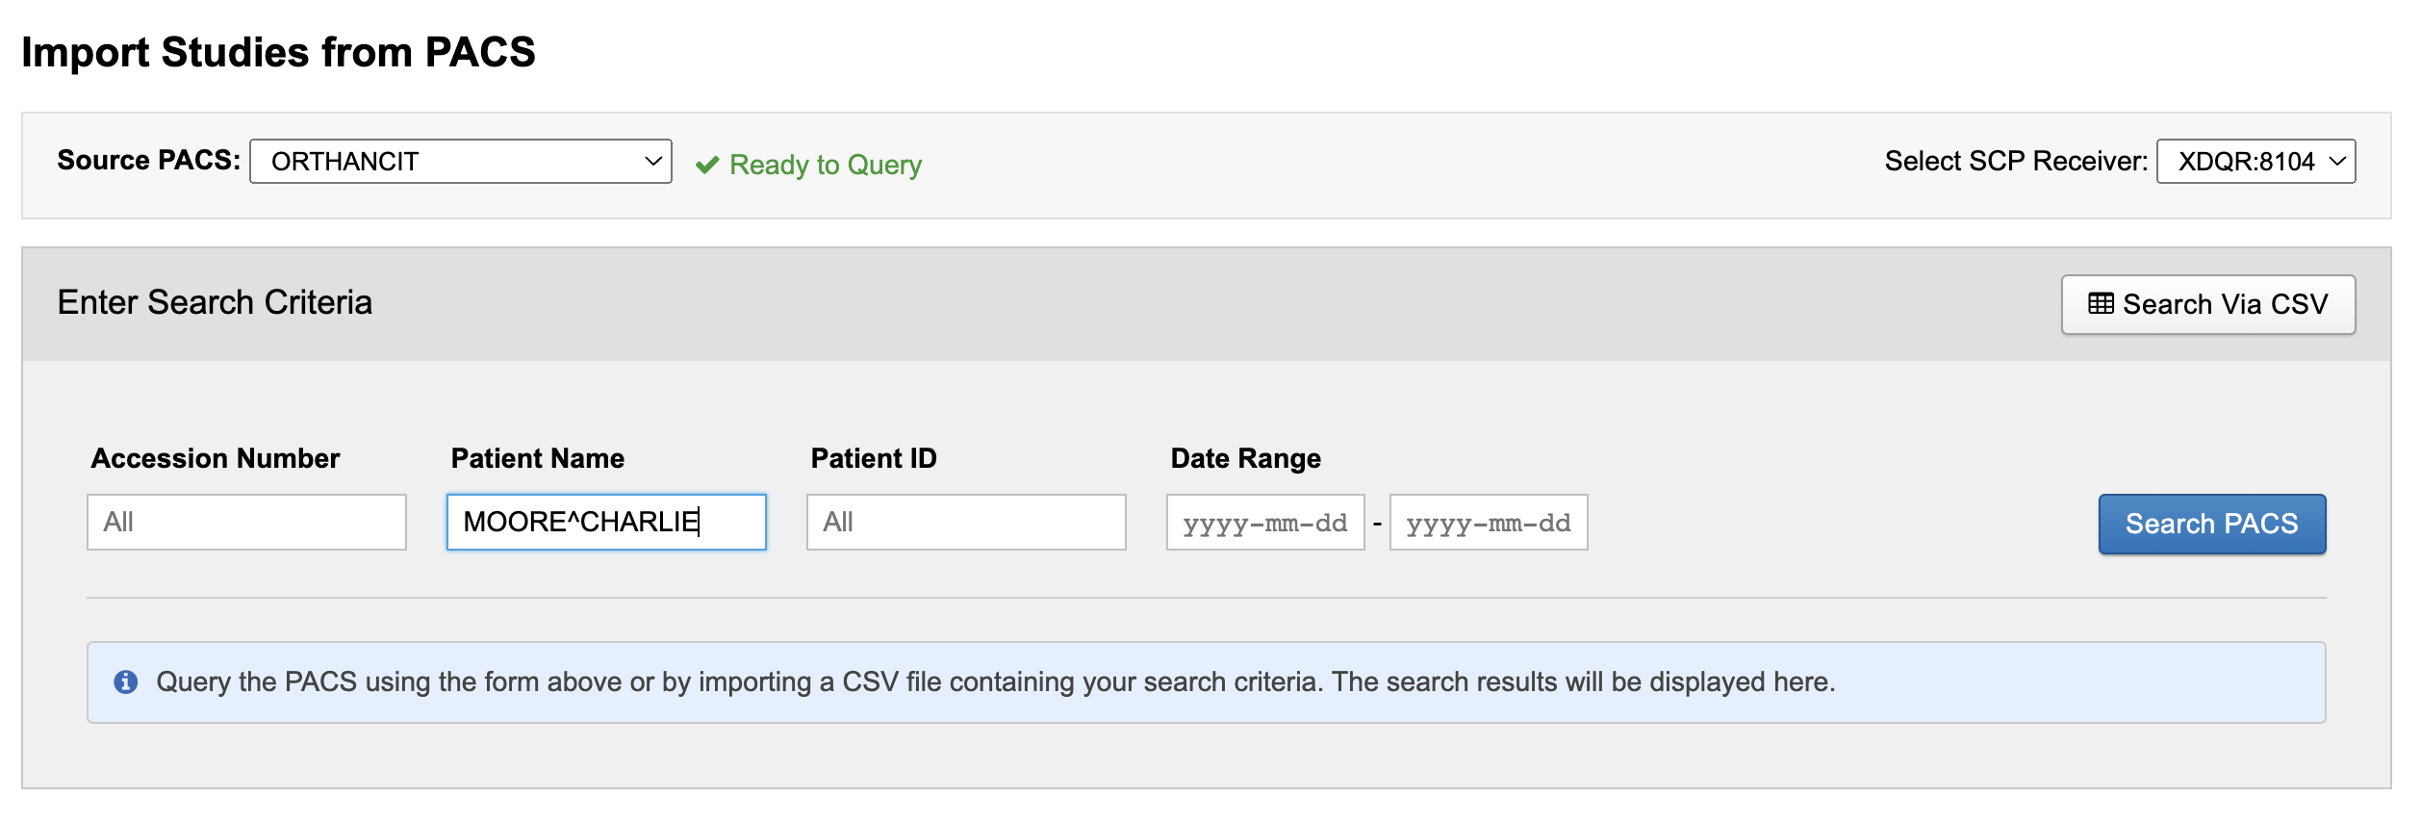
Task: Click into the Patient Name field
Action: pyautogui.click(x=606, y=523)
